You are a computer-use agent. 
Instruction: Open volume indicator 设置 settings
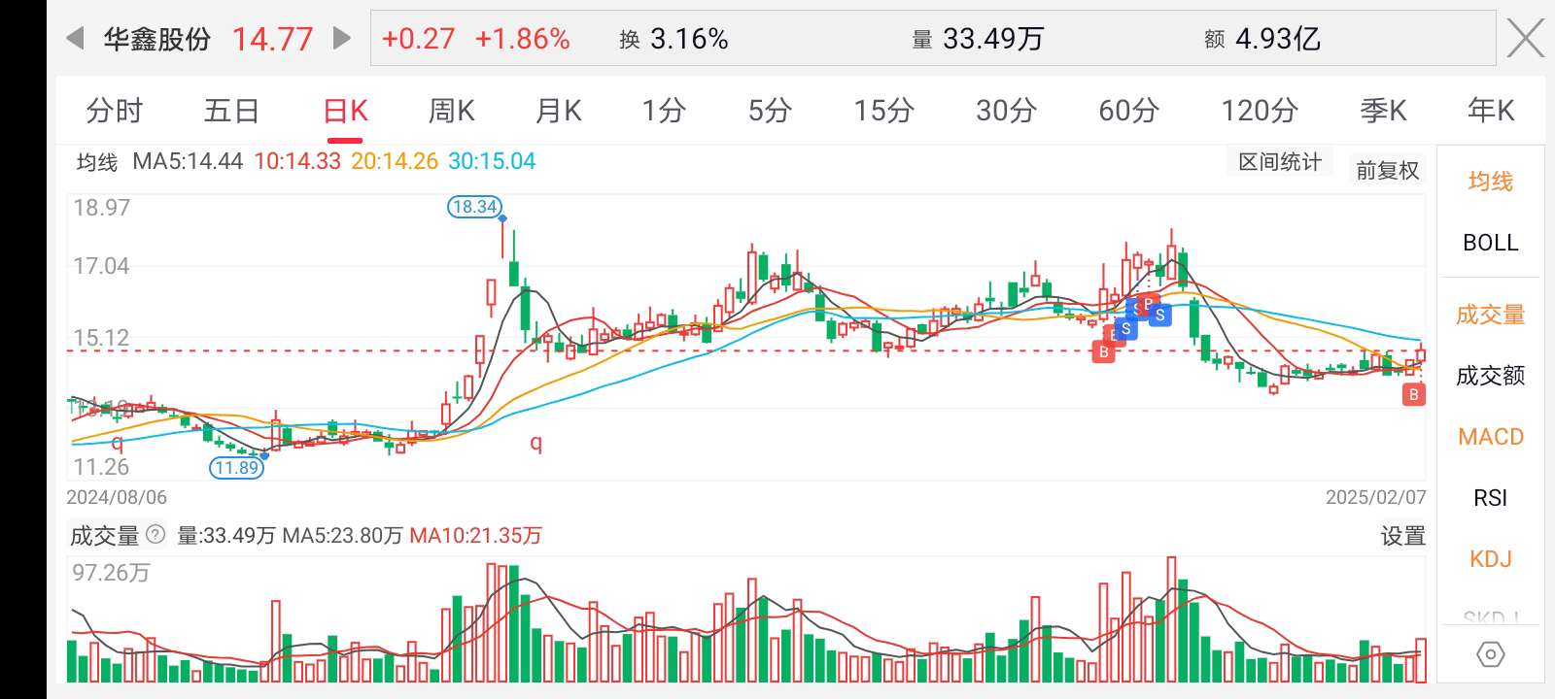coord(1402,536)
